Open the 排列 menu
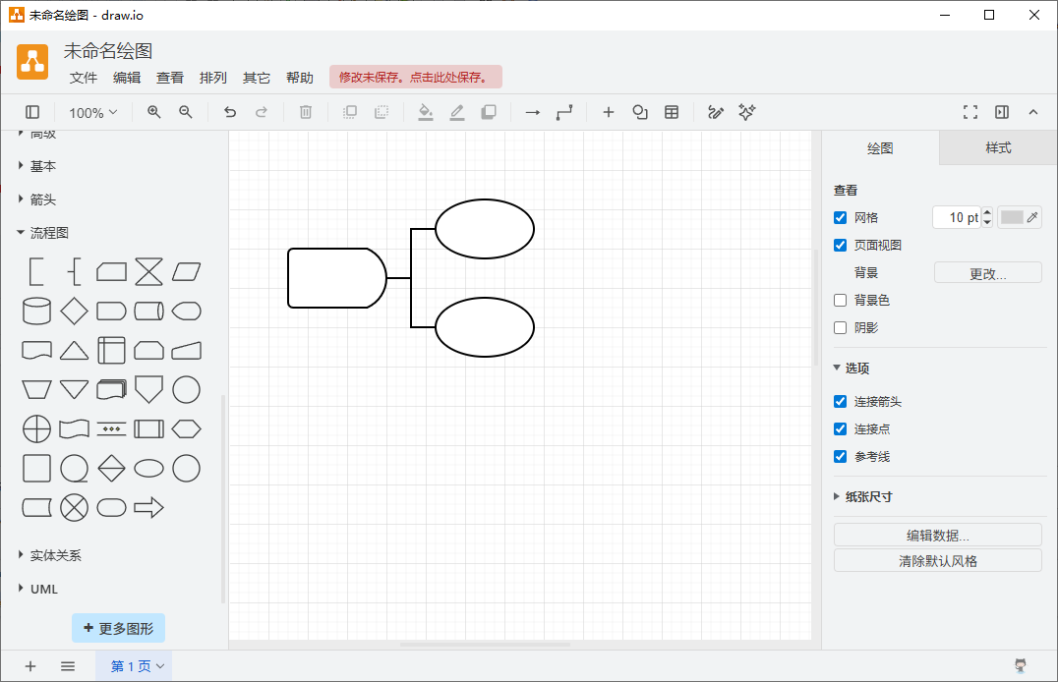Screen dimensions: 1058x682 pyautogui.click(x=213, y=78)
